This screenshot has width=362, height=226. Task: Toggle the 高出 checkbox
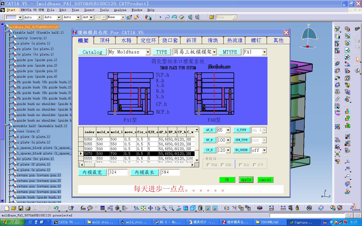240,165
